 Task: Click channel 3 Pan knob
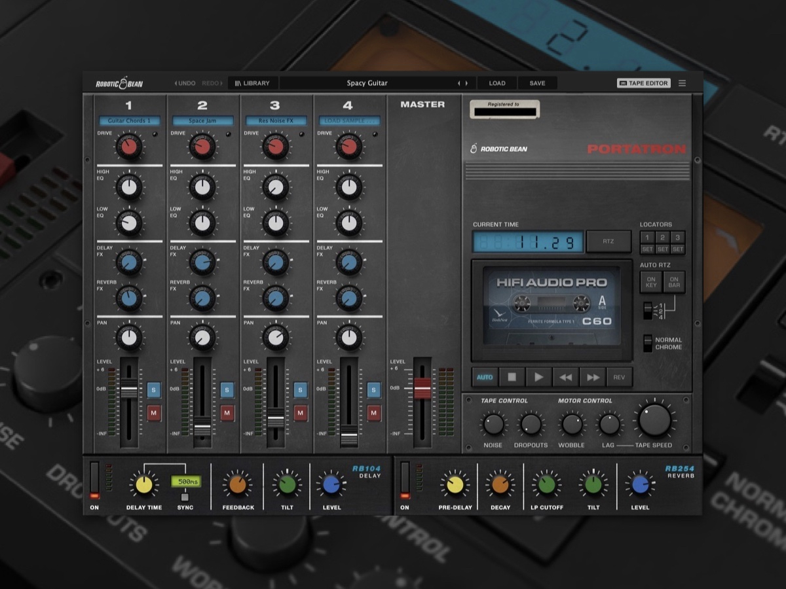(x=276, y=338)
